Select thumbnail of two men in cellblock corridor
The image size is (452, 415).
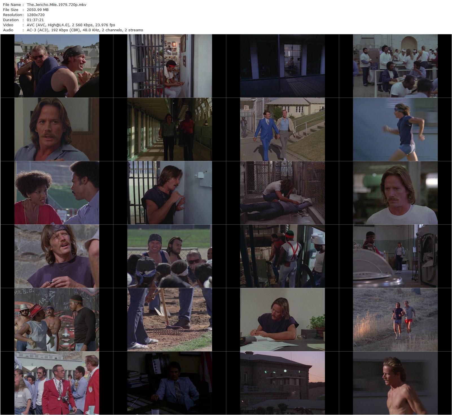(170, 129)
